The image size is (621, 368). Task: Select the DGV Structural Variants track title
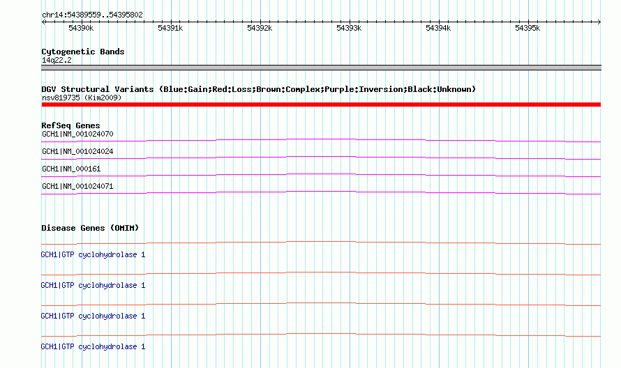coord(259,89)
